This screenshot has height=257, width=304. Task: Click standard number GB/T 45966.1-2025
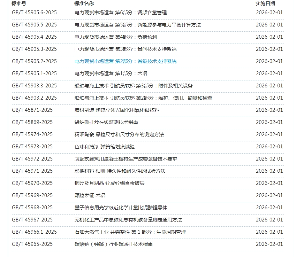pos(34,232)
